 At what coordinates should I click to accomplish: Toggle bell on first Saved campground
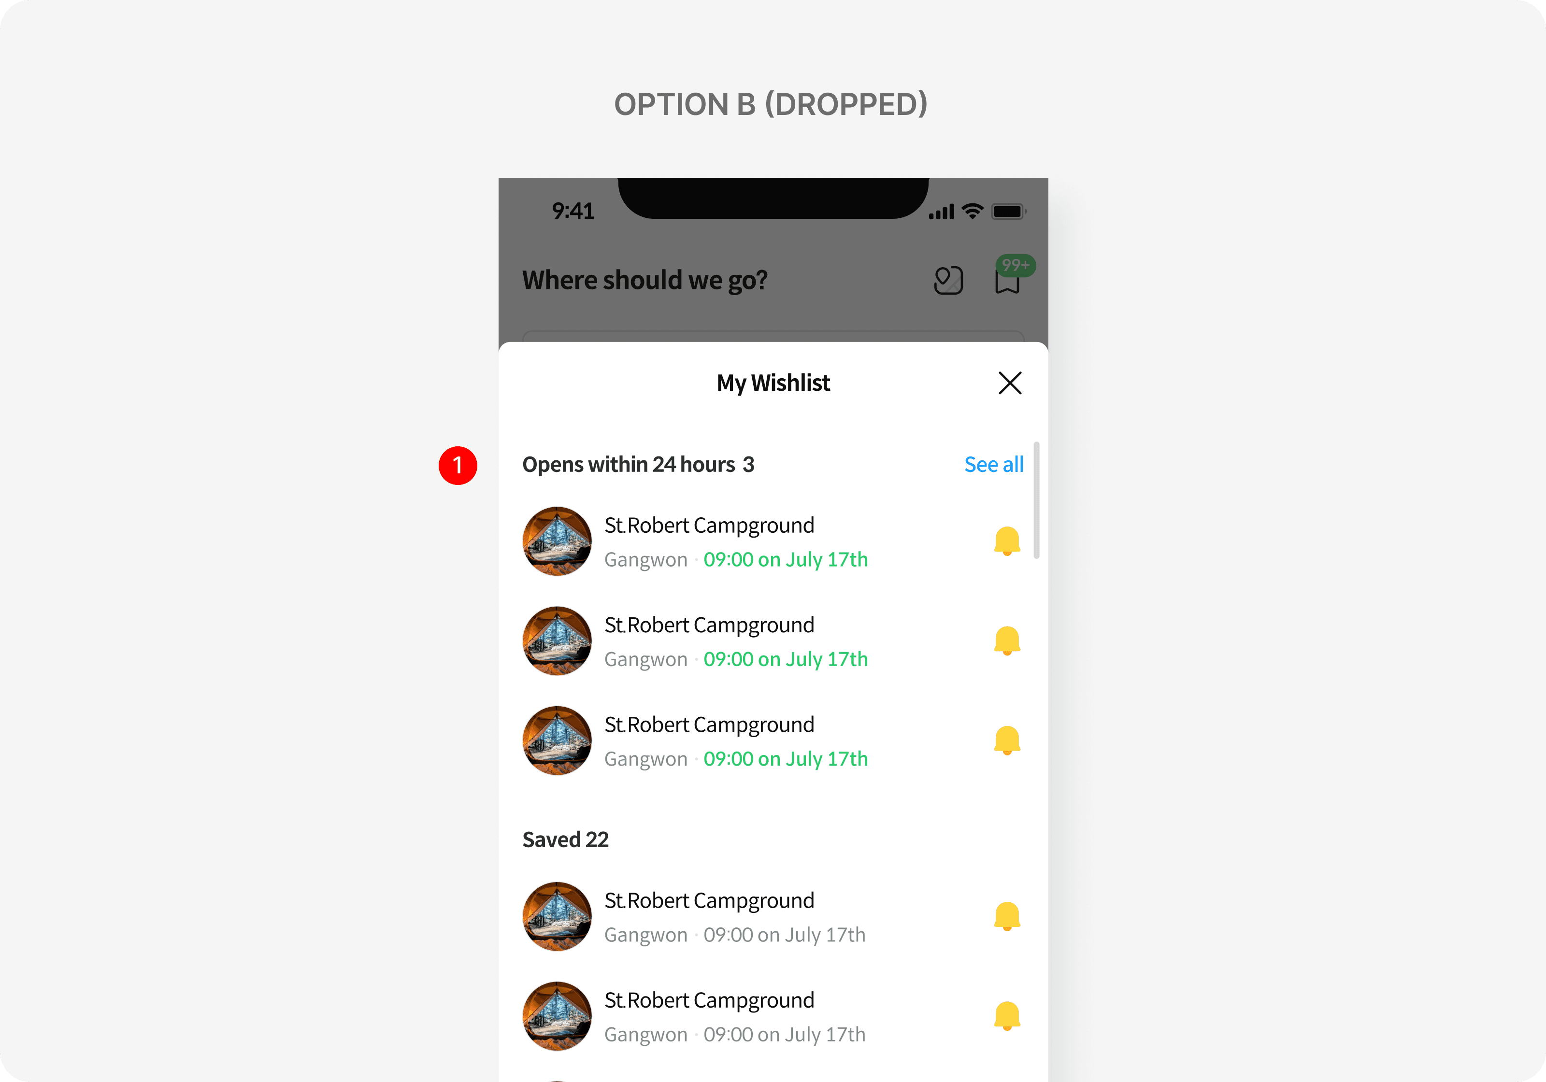1007,916
